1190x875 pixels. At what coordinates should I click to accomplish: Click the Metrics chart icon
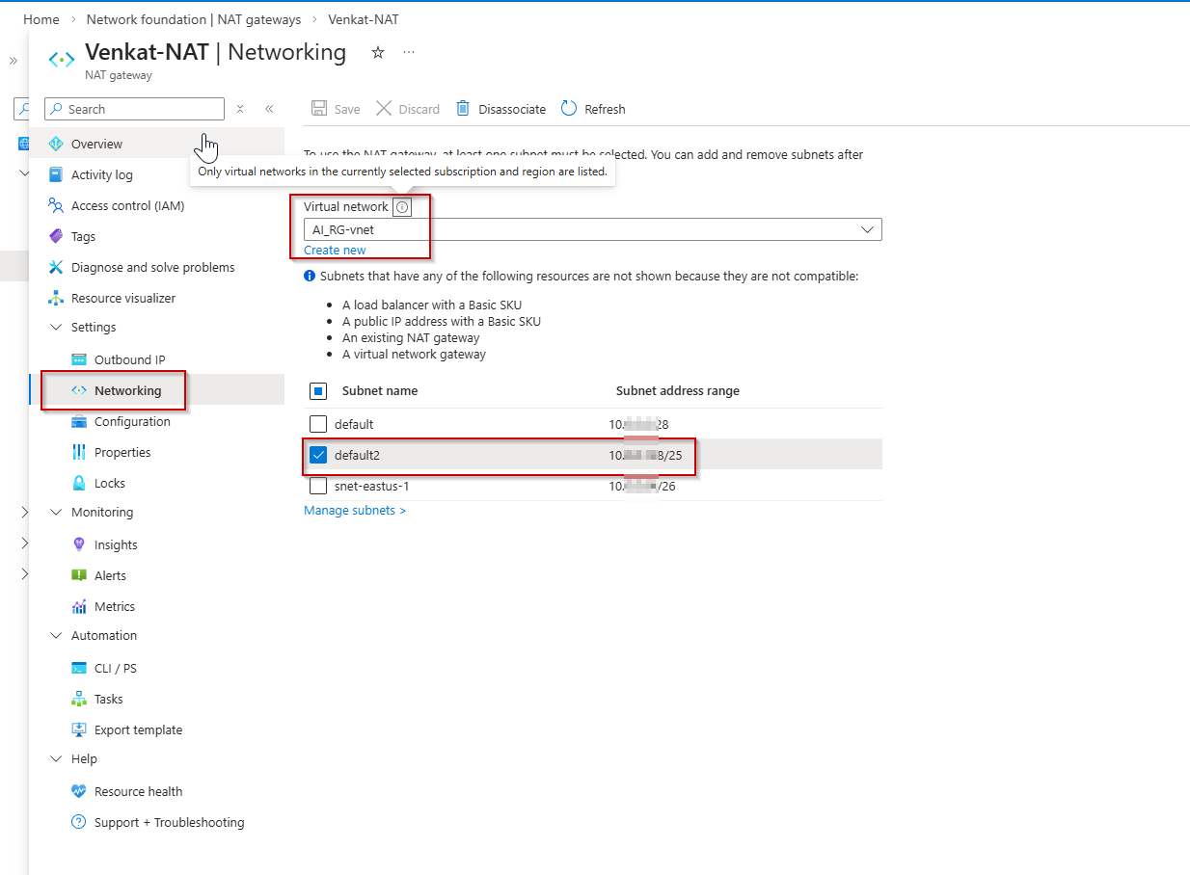pos(78,606)
